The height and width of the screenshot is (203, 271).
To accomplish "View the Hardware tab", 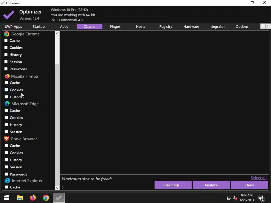I will (191, 27).
